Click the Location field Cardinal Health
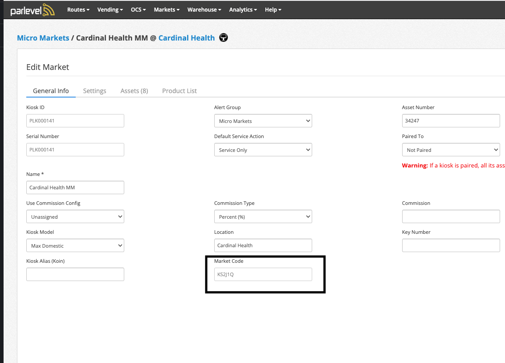The width and height of the screenshot is (505, 363). coord(263,245)
